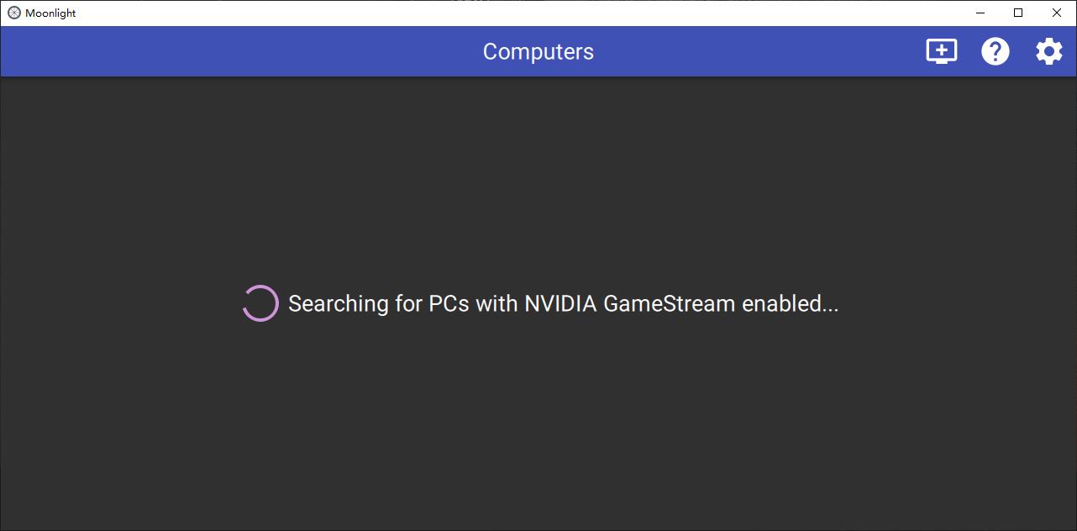Select the cogwheel toolbar button
The height and width of the screenshot is (531, 1077).
coord(1048,51)
